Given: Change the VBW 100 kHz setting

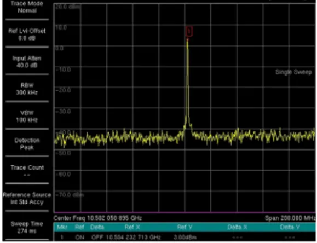Looking at the screenshot, I should (x=27, y=116).
